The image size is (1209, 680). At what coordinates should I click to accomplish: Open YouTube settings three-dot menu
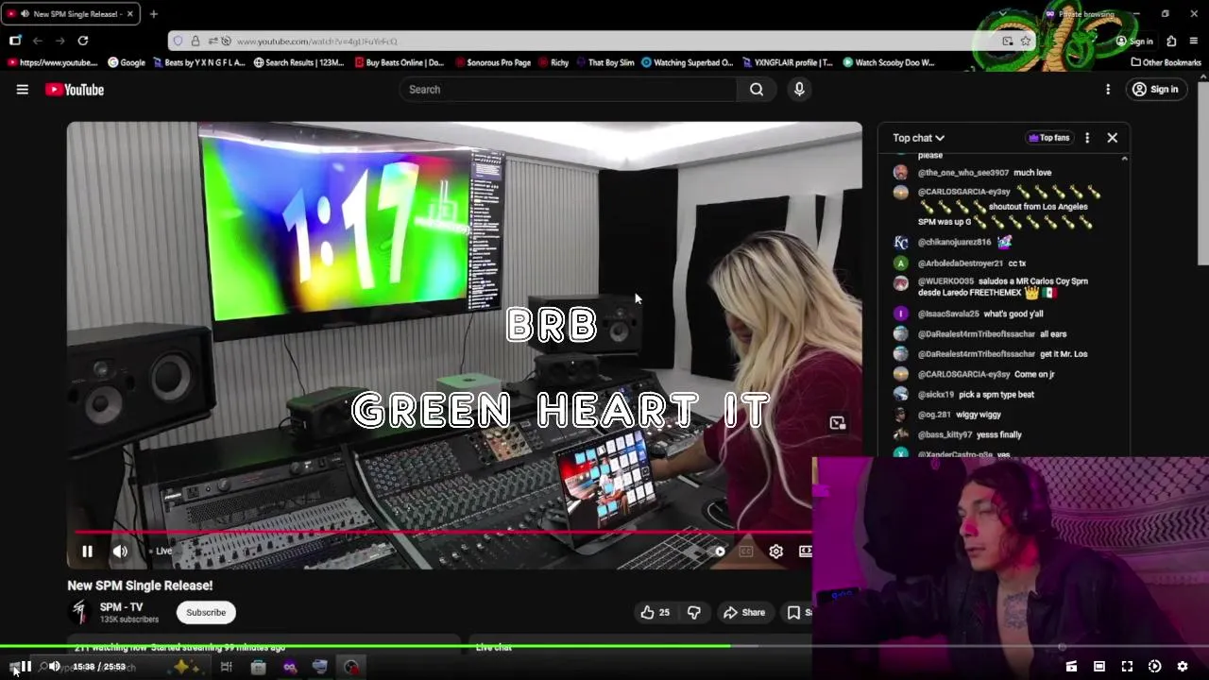(1108, 90)
